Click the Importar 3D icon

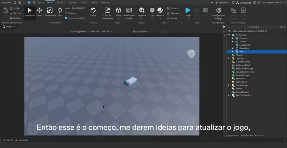tap(142, 12)
